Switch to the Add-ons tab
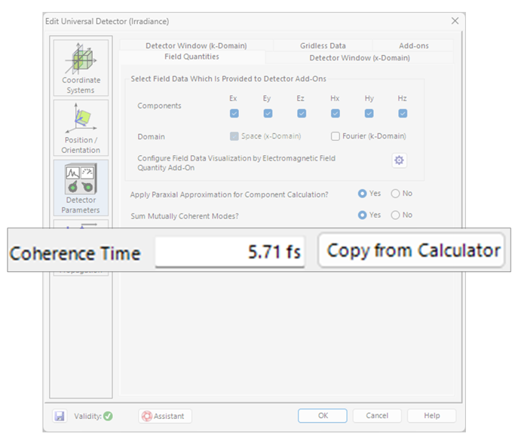The height and width of the screenshot is (440, 518). [414, 45]
